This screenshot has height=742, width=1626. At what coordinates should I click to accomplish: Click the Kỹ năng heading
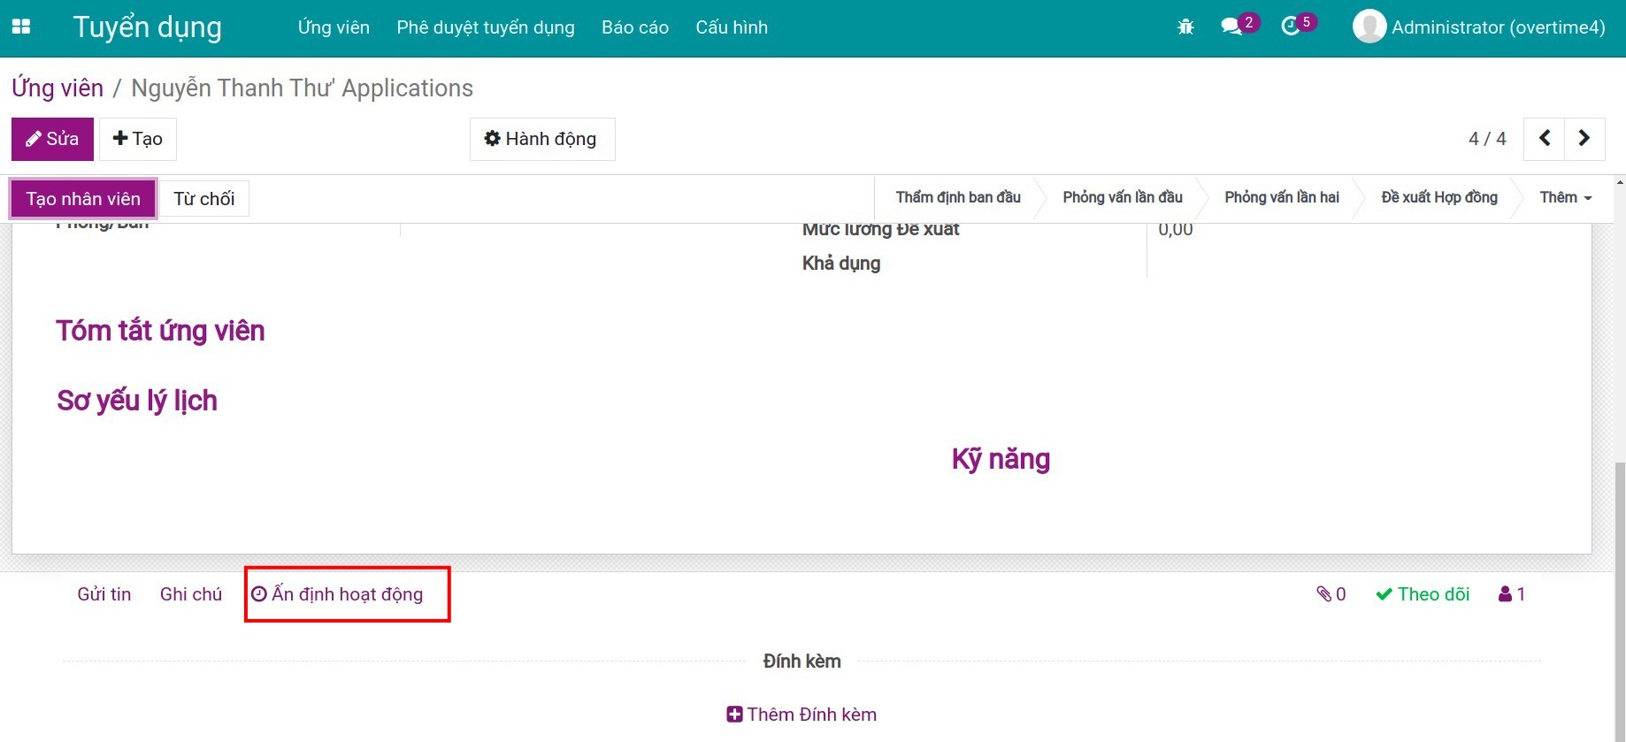pyautogui.click(x=1001, y=459)
